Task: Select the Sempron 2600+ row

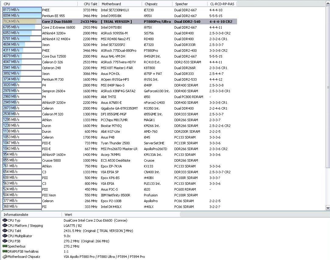Action: (x=119, y=91)
